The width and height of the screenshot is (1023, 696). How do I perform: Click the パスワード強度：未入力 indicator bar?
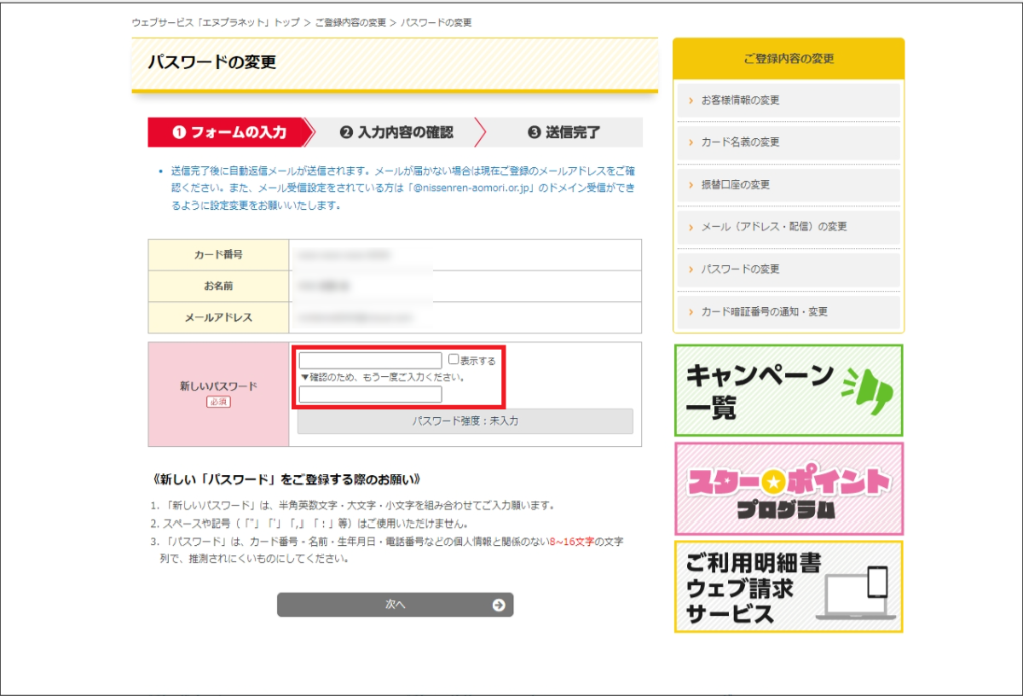[x=465, y=421]
